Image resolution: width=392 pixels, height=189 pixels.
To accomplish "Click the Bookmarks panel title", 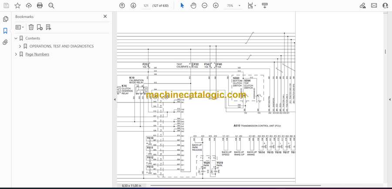I will point(24,17).
